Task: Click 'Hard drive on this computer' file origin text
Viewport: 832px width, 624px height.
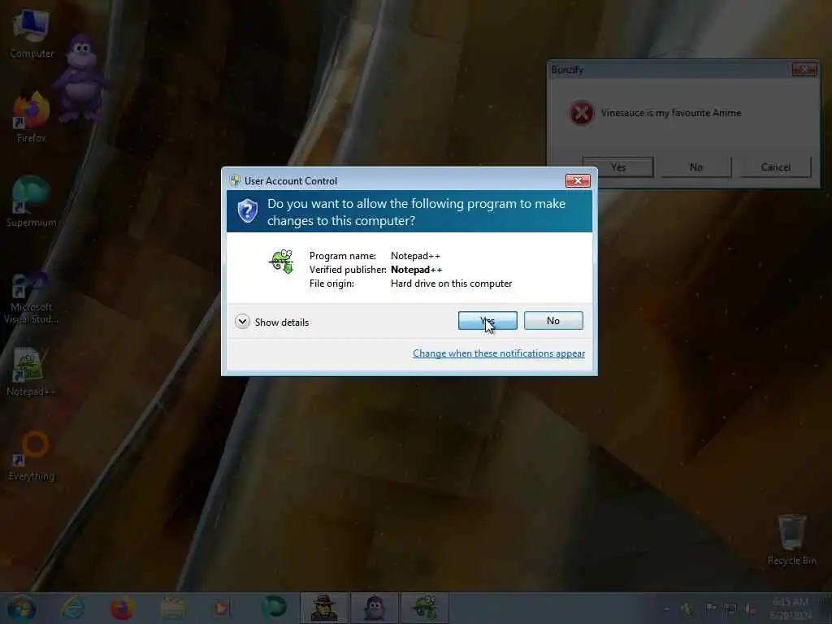Action: (452, 284)
